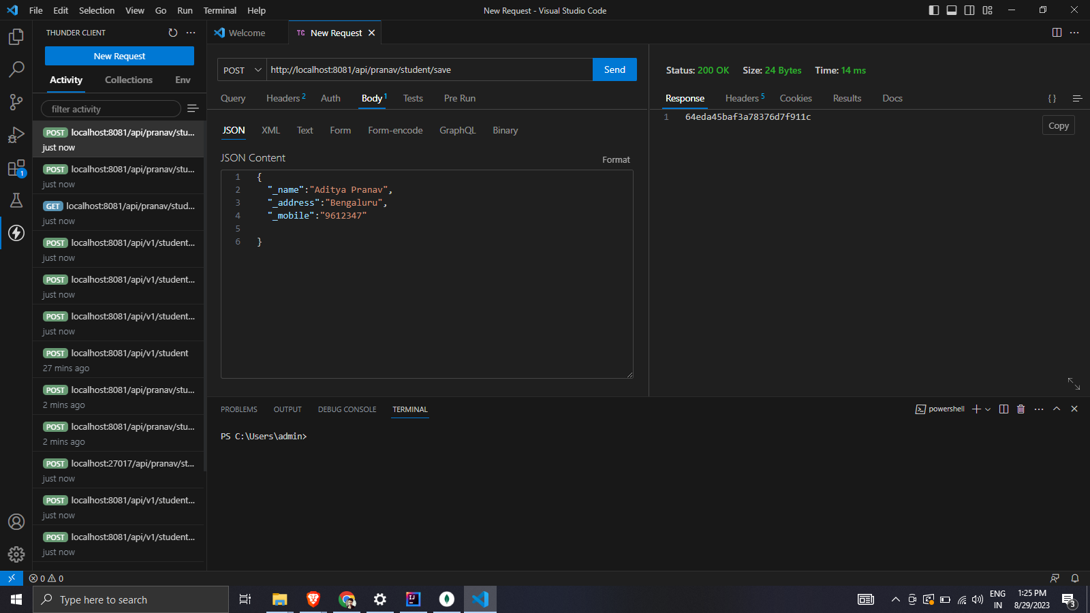The height and width of the screenshot is (613, 1090).
Task: Click the request URL input field
Action: pos(429,69)
